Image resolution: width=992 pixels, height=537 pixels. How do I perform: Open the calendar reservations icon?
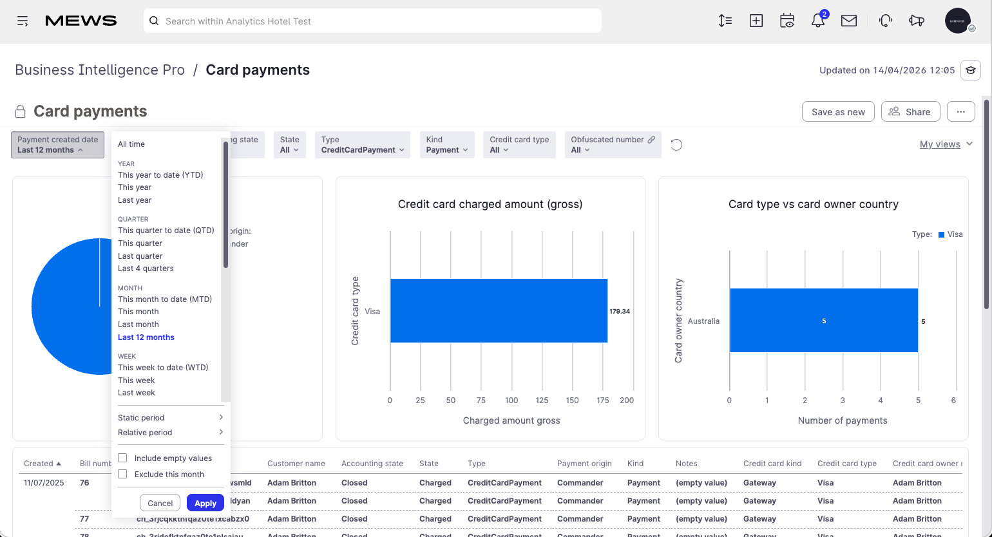tap(787, 21)
